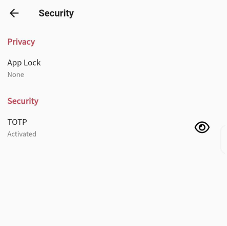This screenshot has width=227, height=226.
Task: Reveal the TOTP code with eye icon
Action: (x=202, y=127)
